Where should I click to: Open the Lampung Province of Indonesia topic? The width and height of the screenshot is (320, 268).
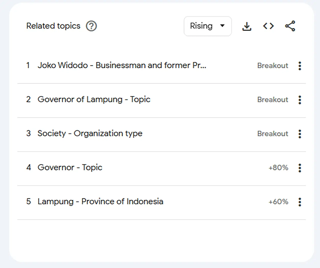point(100,201)
